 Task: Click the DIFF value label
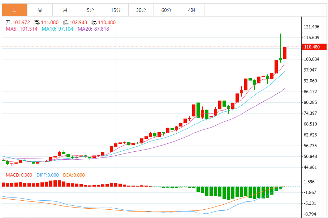[x=47, y=175]
